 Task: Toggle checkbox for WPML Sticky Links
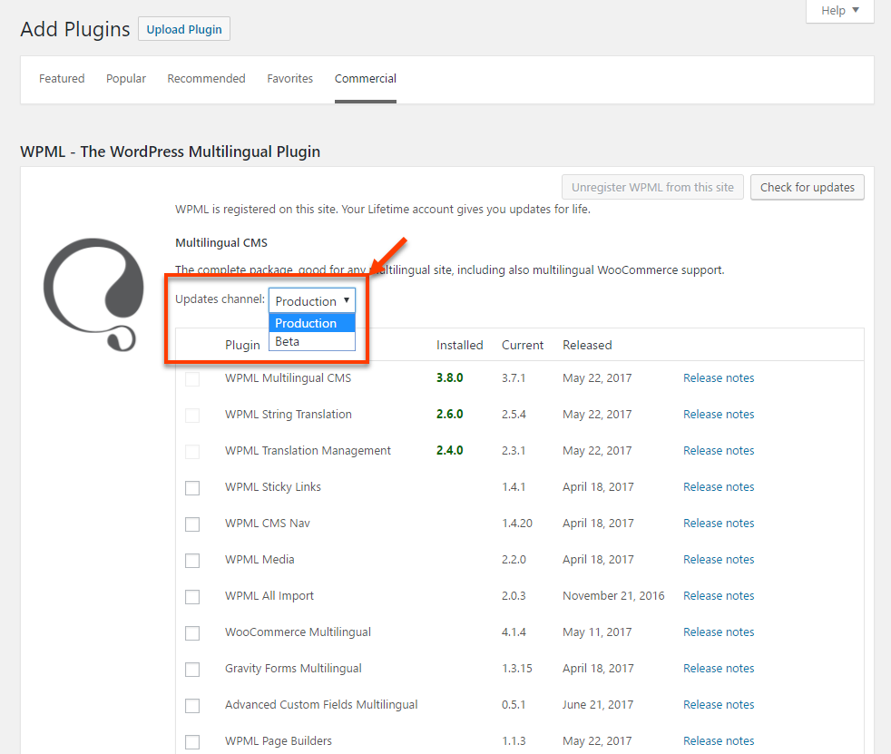pos(192,487)
